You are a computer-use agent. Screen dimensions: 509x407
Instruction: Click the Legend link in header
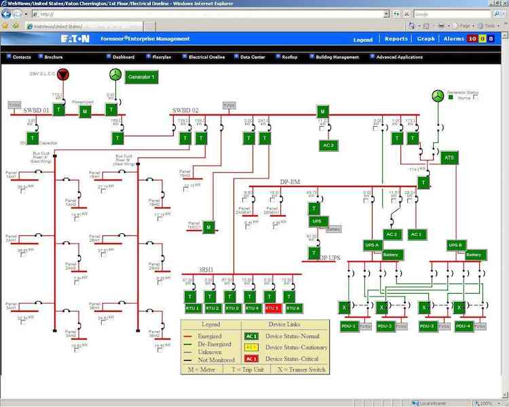click(363, 39)
